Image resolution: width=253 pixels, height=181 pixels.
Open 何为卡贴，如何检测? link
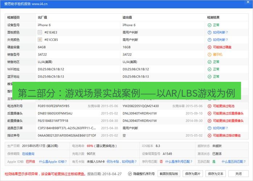pyautogui.click(x=121, y=161)
